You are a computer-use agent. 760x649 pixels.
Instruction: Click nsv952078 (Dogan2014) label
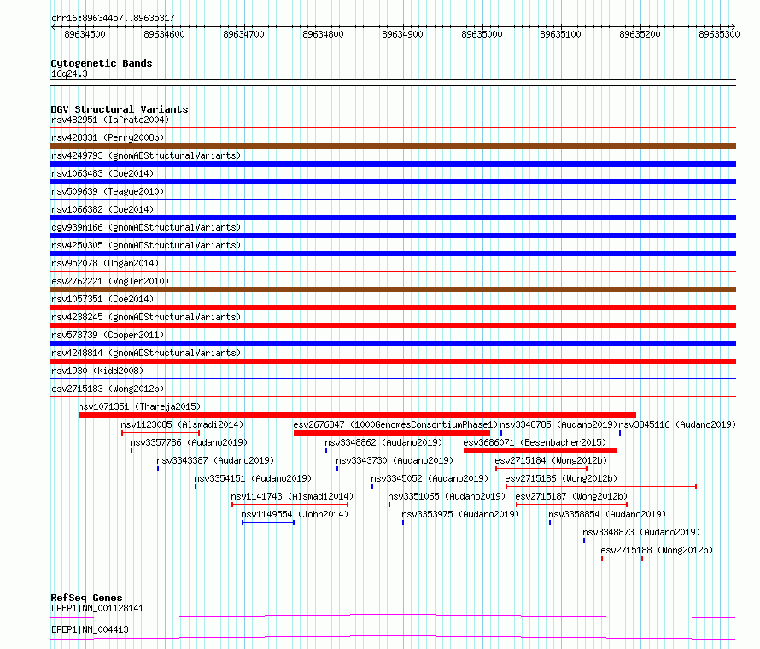pos(105,263)
